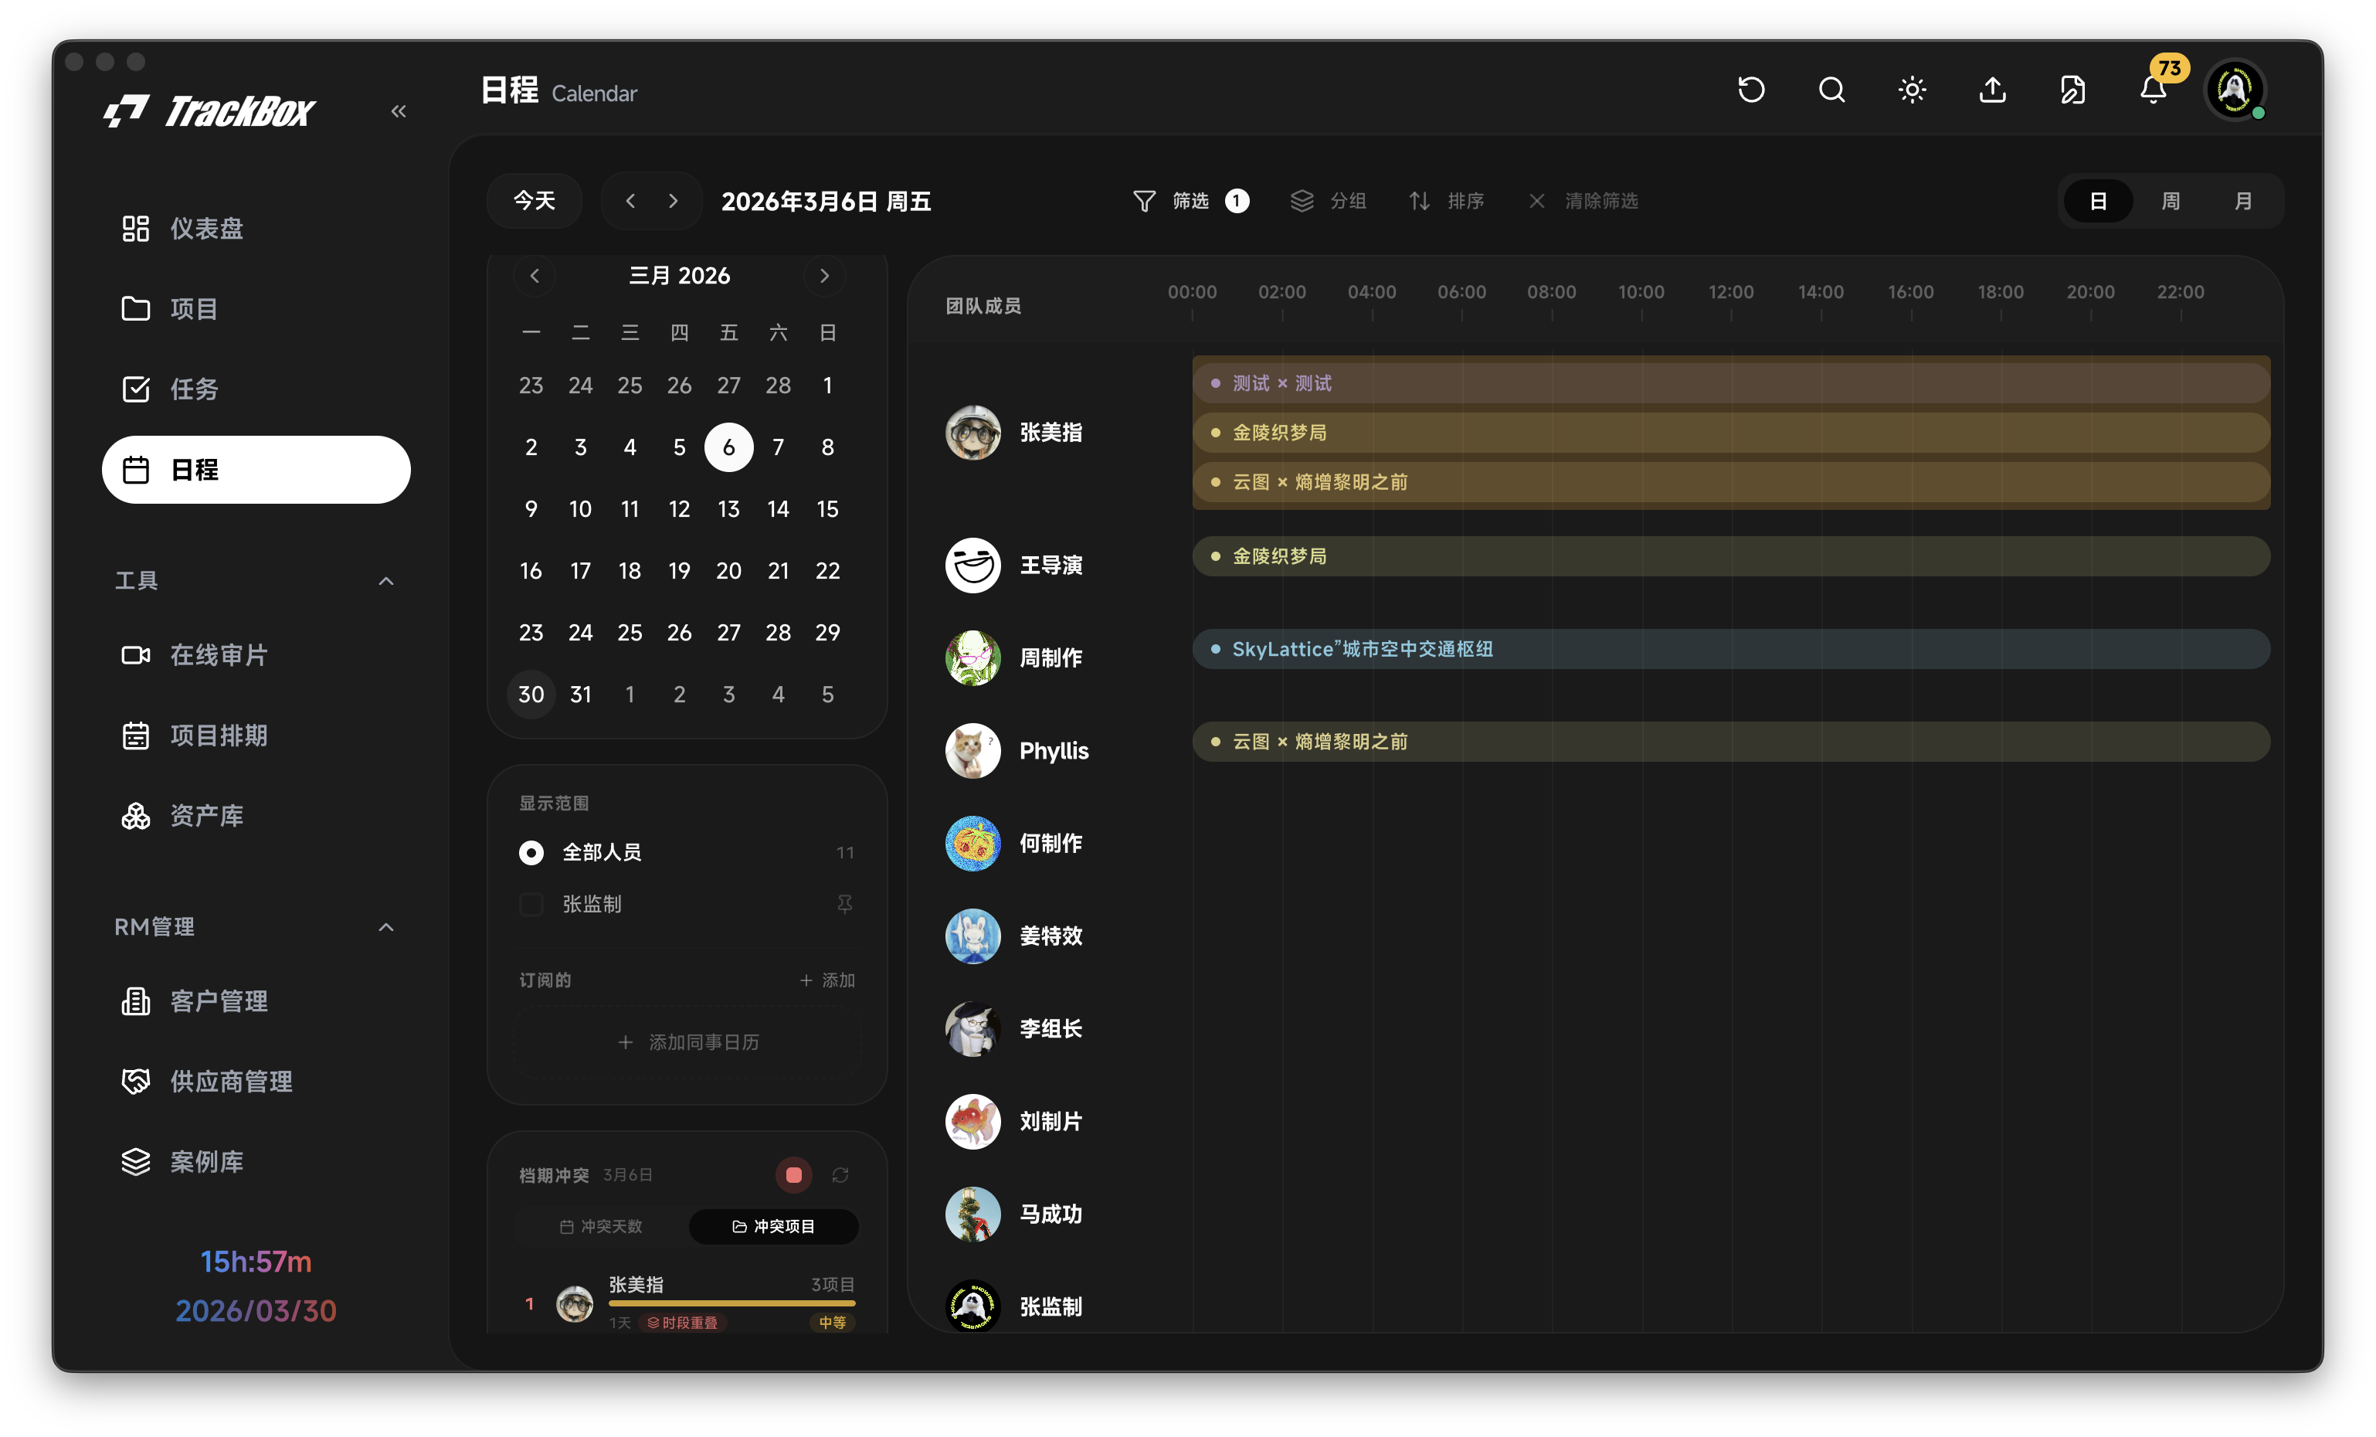Open the 排序 sort options

(x=1445, y=201)
